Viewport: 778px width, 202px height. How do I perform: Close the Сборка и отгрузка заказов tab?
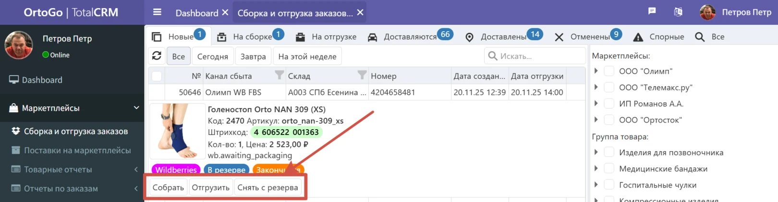coord(360,12)
